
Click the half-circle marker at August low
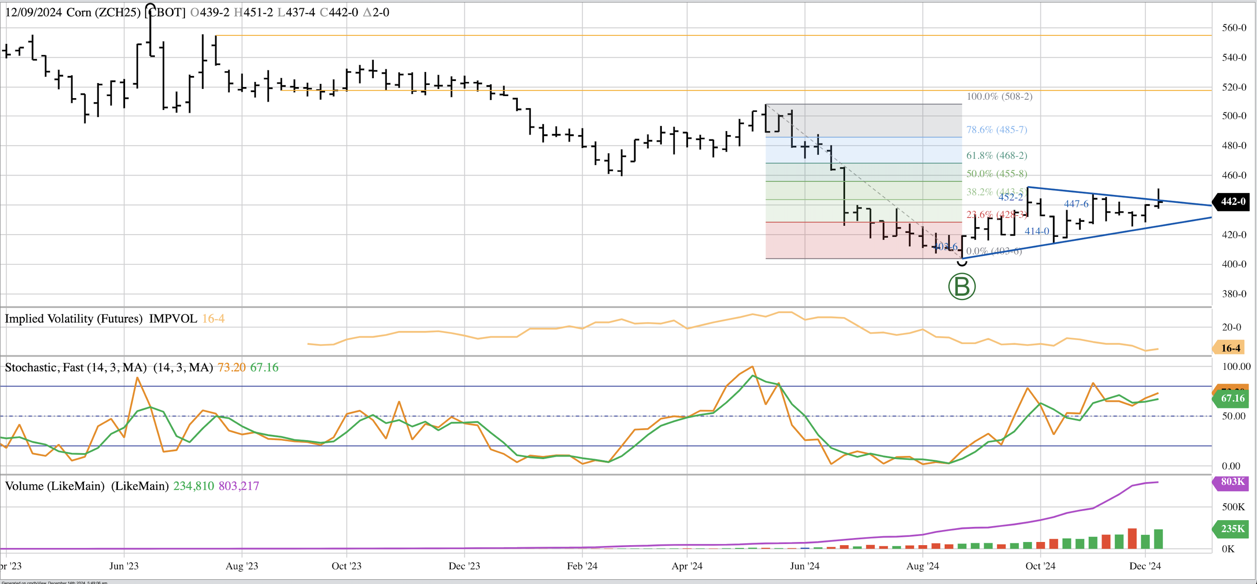click(962, 263)
